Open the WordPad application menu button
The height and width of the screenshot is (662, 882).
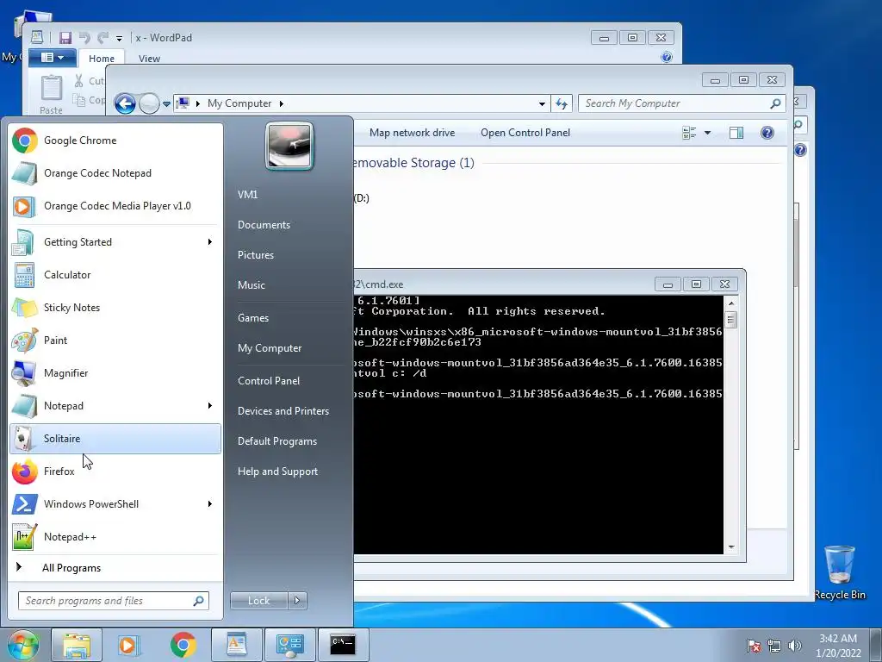tap(51, 58)
